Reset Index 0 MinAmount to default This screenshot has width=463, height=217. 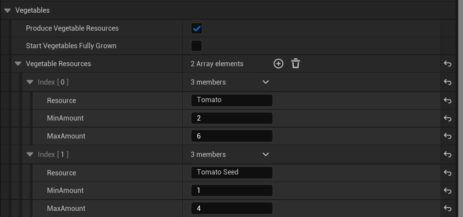tap(448, 118)
